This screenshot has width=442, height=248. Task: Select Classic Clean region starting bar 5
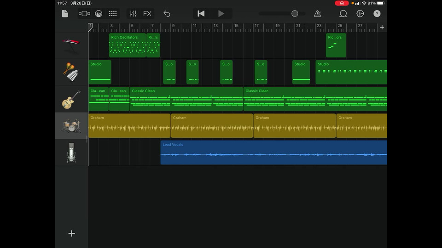pos(186,99)
